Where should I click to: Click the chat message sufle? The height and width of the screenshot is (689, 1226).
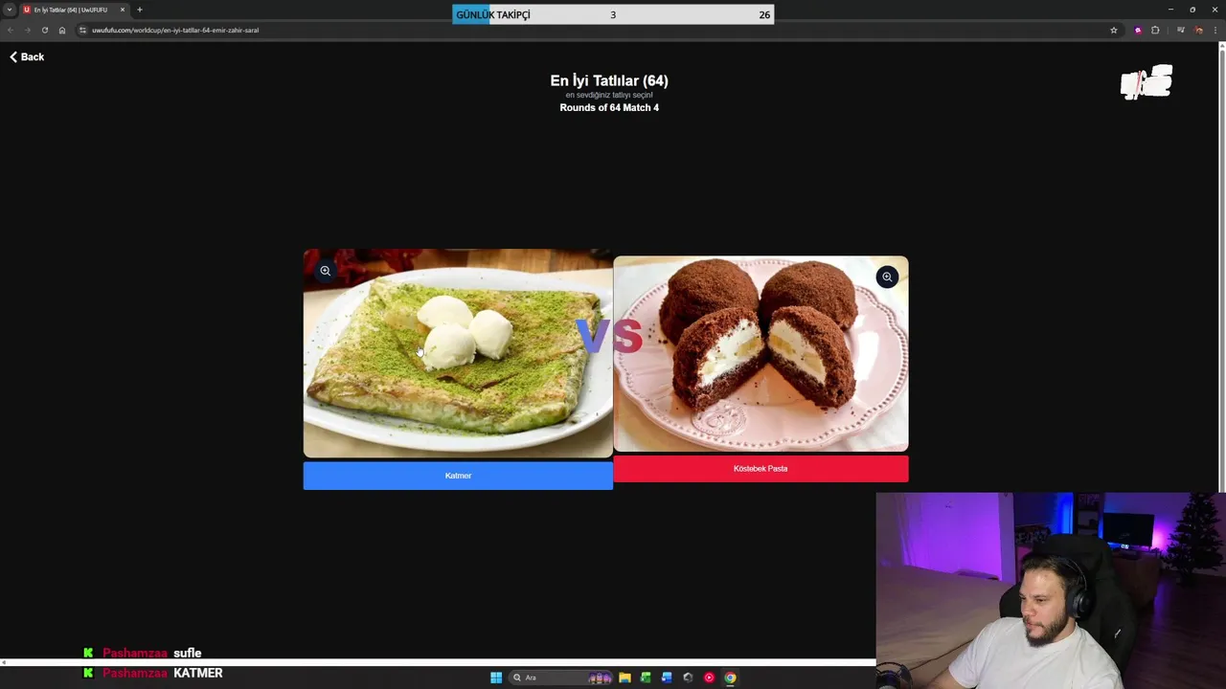tap(187, 654)
